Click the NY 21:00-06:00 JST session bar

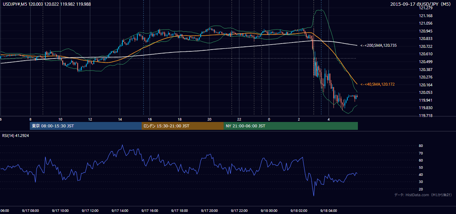tap(291, 126)
